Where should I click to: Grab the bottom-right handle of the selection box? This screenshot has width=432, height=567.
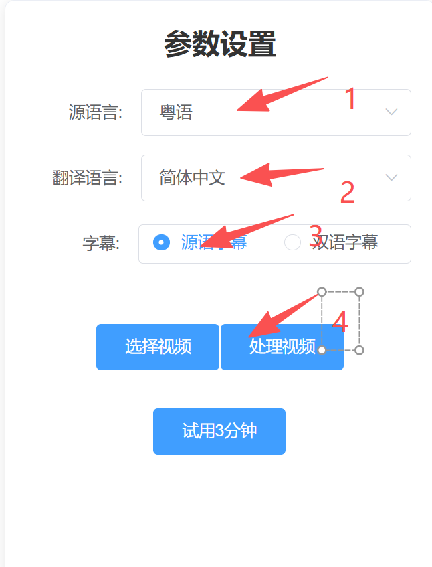point(359,350)
